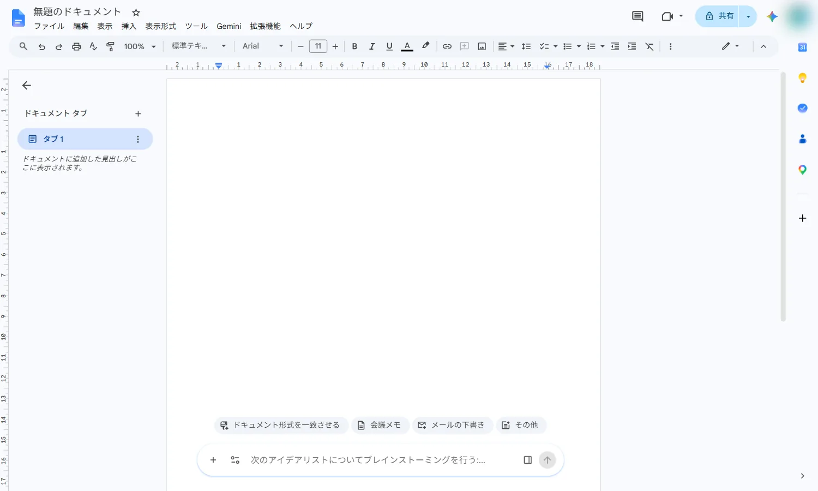
Task: Open the 挿入 menu
Action: pos(129,26)
